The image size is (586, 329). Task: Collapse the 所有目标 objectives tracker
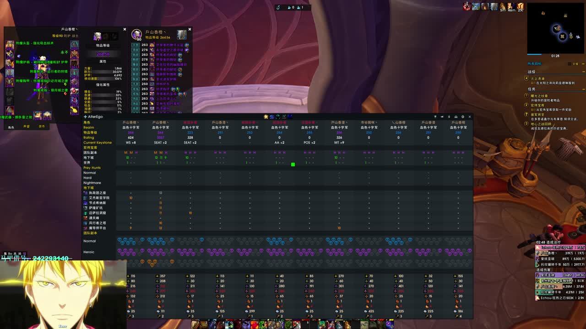(x=582, y=64)
